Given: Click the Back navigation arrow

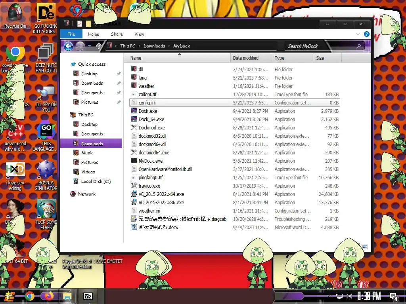Looking at the screenshot, I should [68, 46].
